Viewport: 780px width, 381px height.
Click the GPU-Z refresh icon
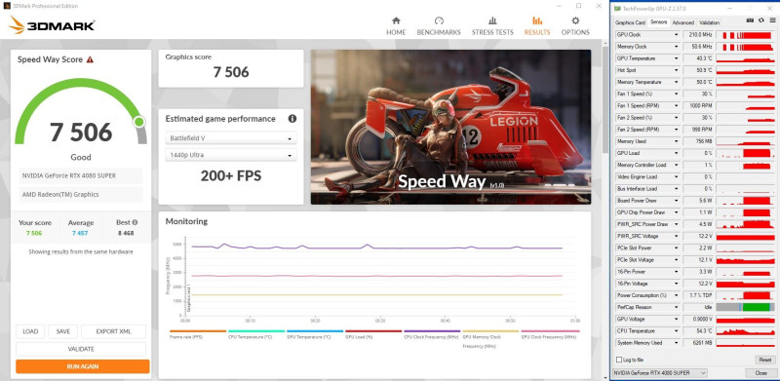(761, 20)
